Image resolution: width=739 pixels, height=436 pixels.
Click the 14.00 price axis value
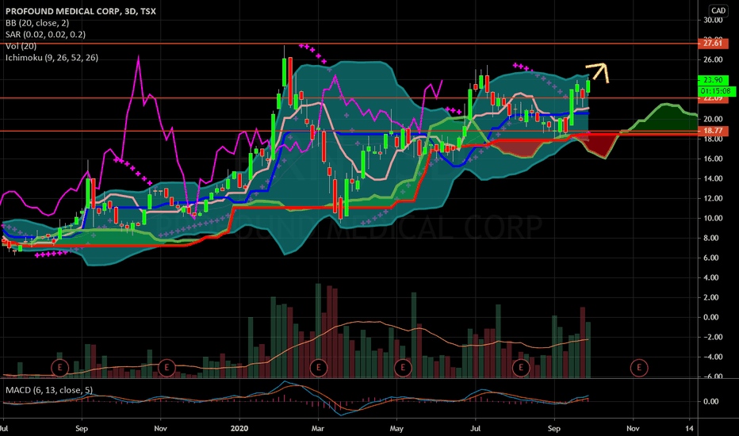tap(713, 178)
